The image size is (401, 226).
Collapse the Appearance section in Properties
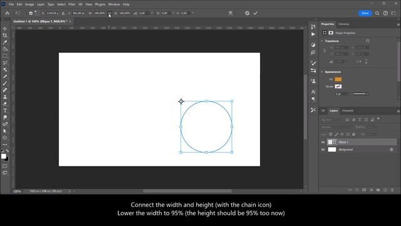click(x=322, y=72)
